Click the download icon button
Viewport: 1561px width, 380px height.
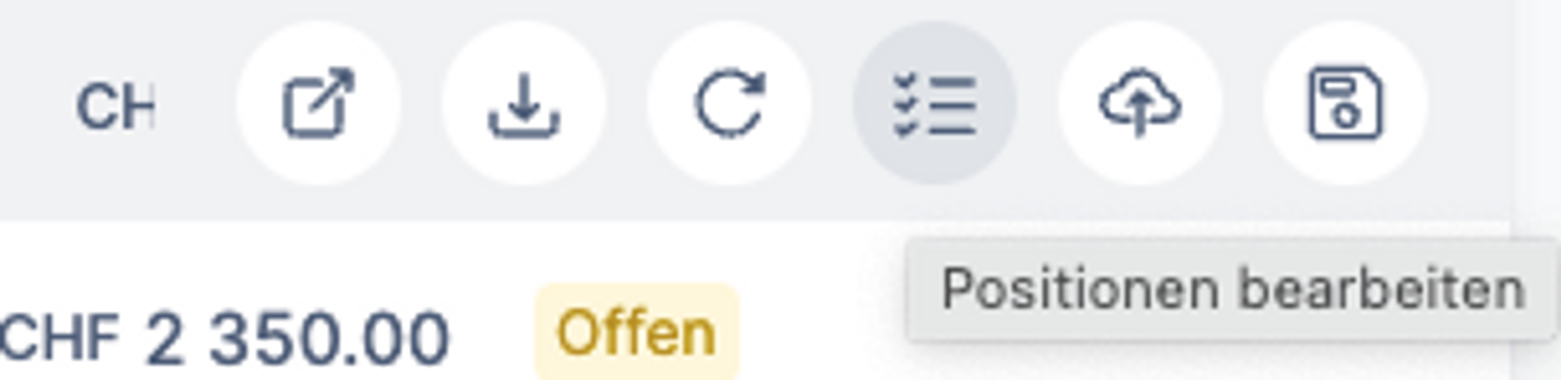(524, 103)
